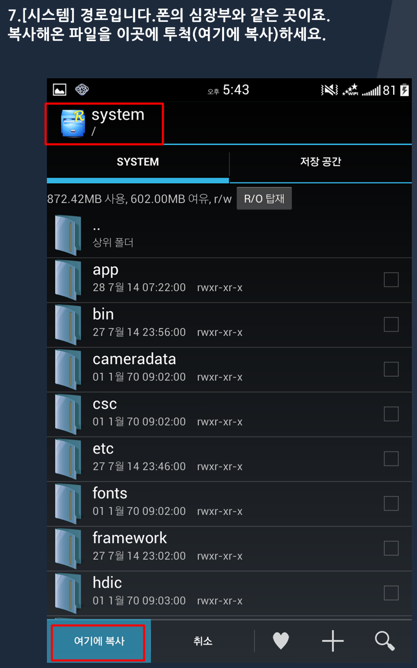
Task: Open the bin folder entry
Action: [229, 325]
